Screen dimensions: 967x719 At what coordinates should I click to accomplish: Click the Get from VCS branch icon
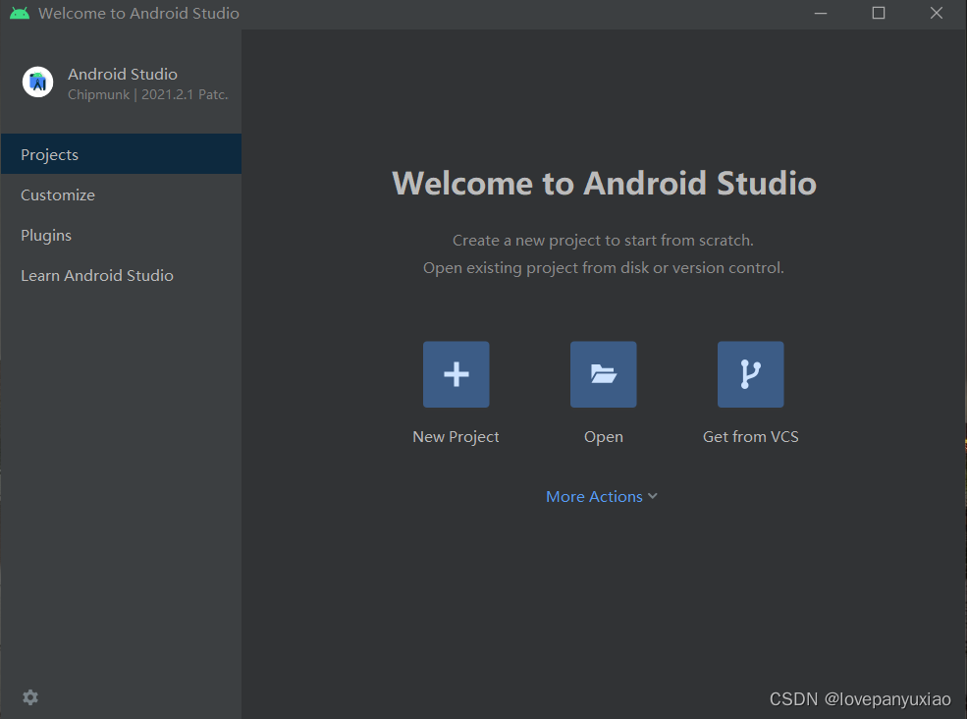coord(751,374)
